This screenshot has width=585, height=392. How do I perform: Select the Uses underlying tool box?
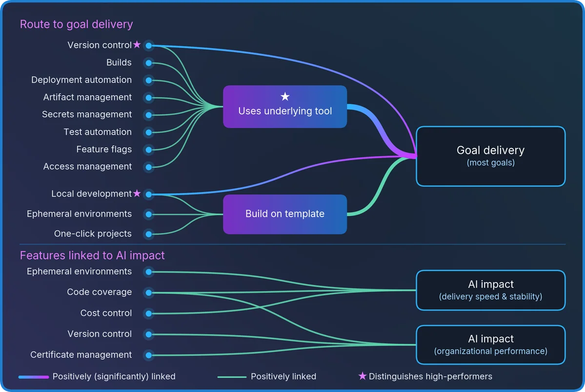tap(285, 107)
